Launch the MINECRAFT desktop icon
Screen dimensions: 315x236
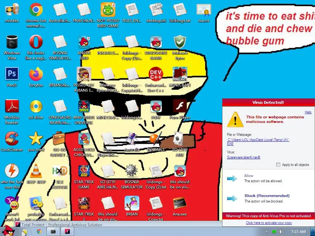click(180, 74)
